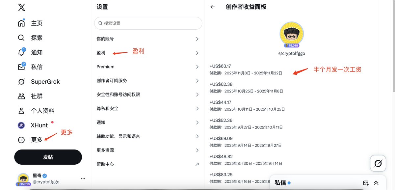Image resolution: width=395 pixels, height=190 pixels.
Task: Open 安全性和账号访问权限 chevron
Action: click(197, 95)
